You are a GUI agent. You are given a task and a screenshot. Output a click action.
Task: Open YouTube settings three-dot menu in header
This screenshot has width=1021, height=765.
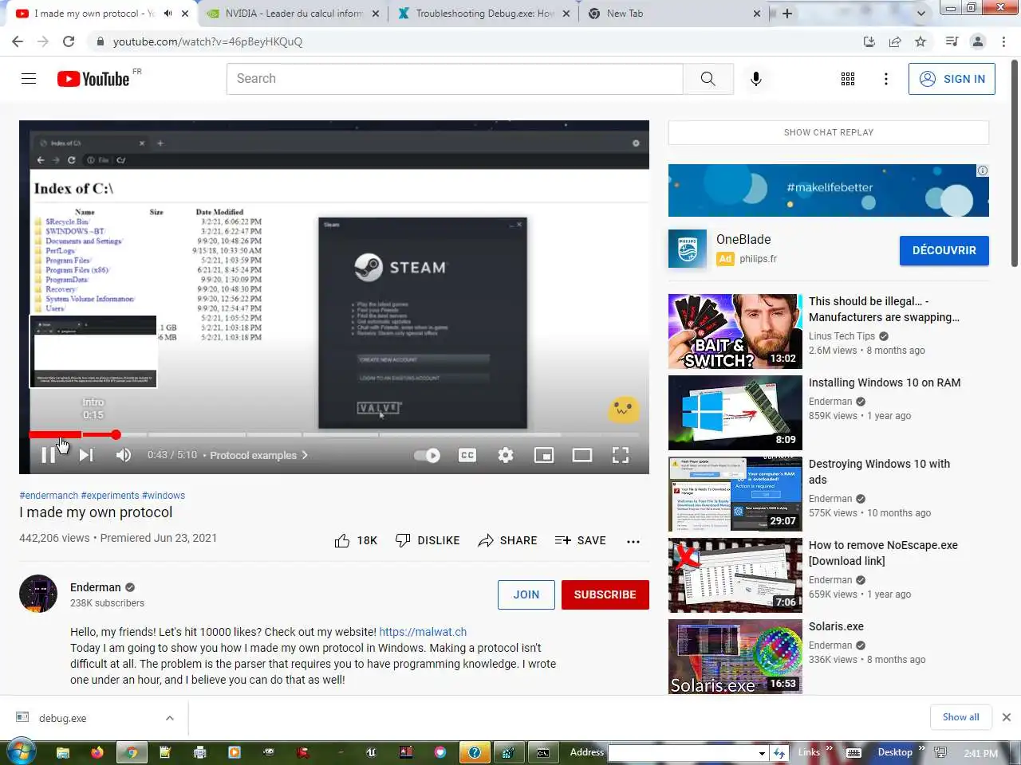pos(886,78)
